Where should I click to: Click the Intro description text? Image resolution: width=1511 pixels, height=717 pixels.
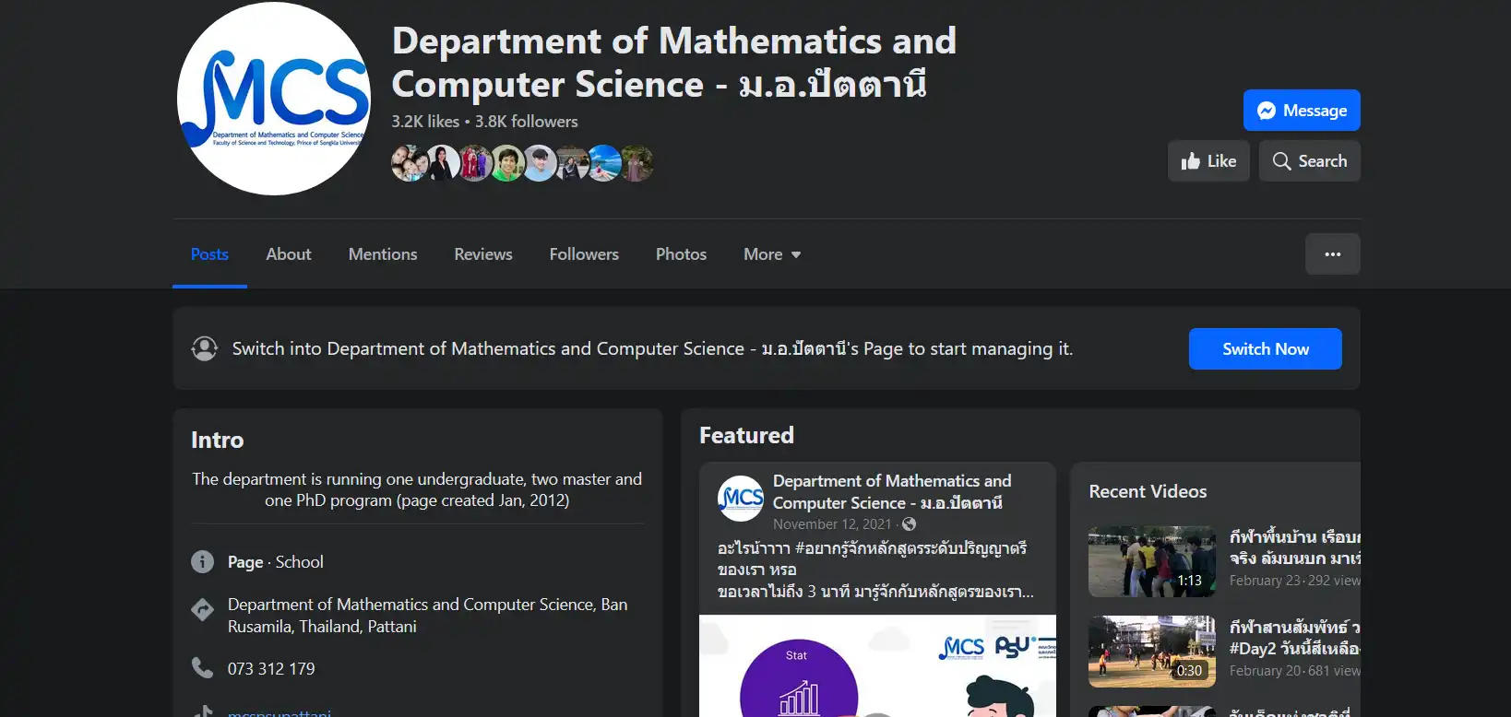(417, 489)
